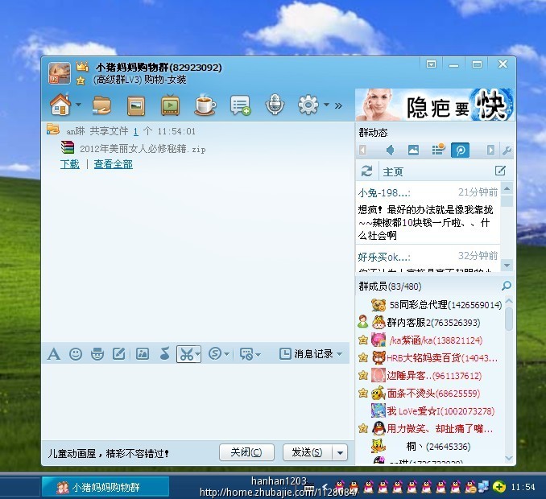Download the shared zip file
Image resolution: width=546 pixels, height=499 pixels.
pyautogui.click(x=69, y=164)
